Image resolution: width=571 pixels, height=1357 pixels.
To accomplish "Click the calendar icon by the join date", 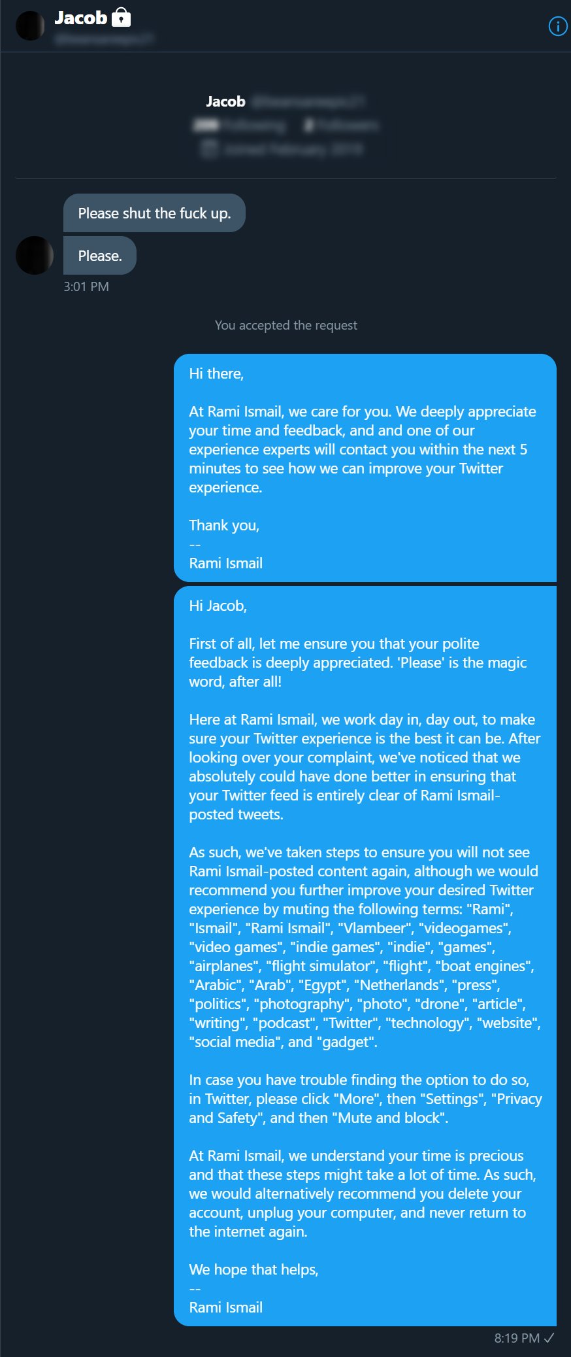I will coord(209,149).
